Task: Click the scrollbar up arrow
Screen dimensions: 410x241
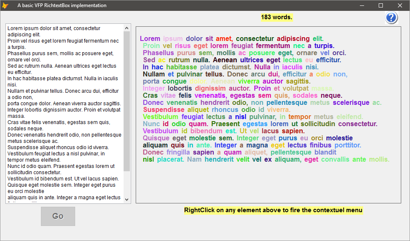Action: pyautogui.click(x=127, y=28)
